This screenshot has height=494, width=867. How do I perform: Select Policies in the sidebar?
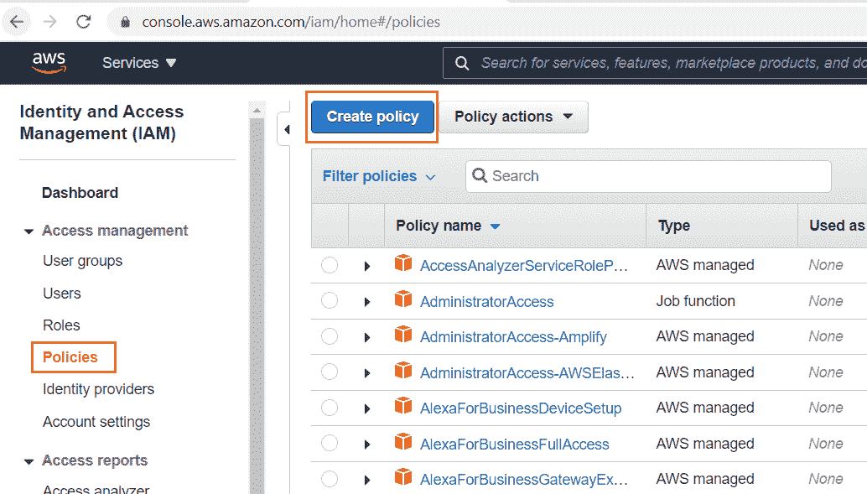coord(70,357)
